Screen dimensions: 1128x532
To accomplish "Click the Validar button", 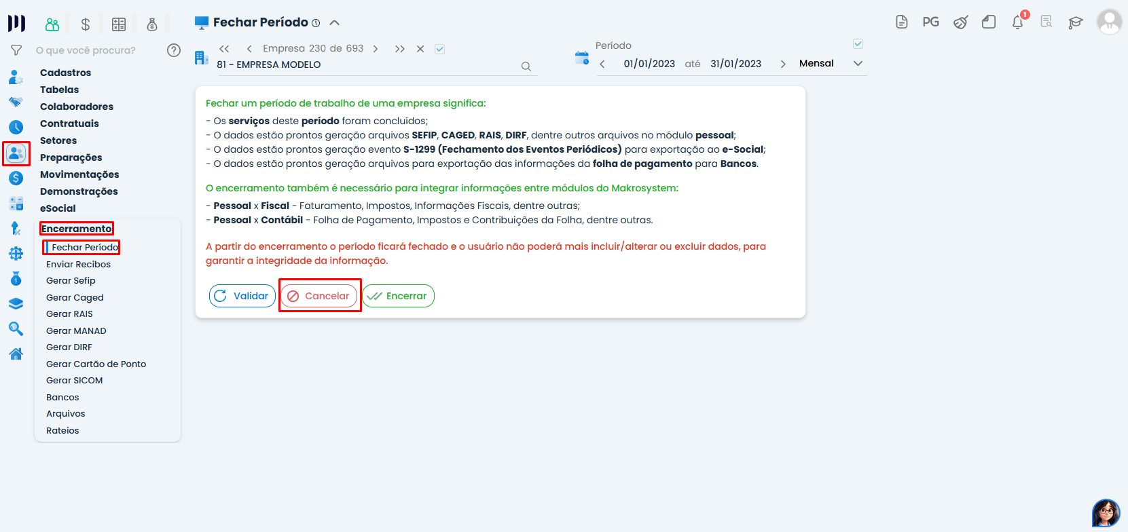I will click(x=242, y=296).
